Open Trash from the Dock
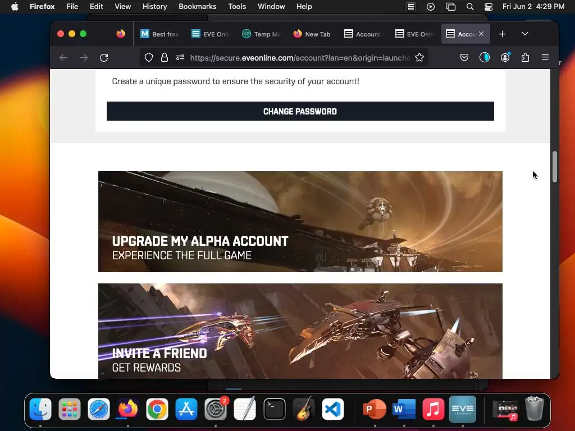 coord(535,409)
